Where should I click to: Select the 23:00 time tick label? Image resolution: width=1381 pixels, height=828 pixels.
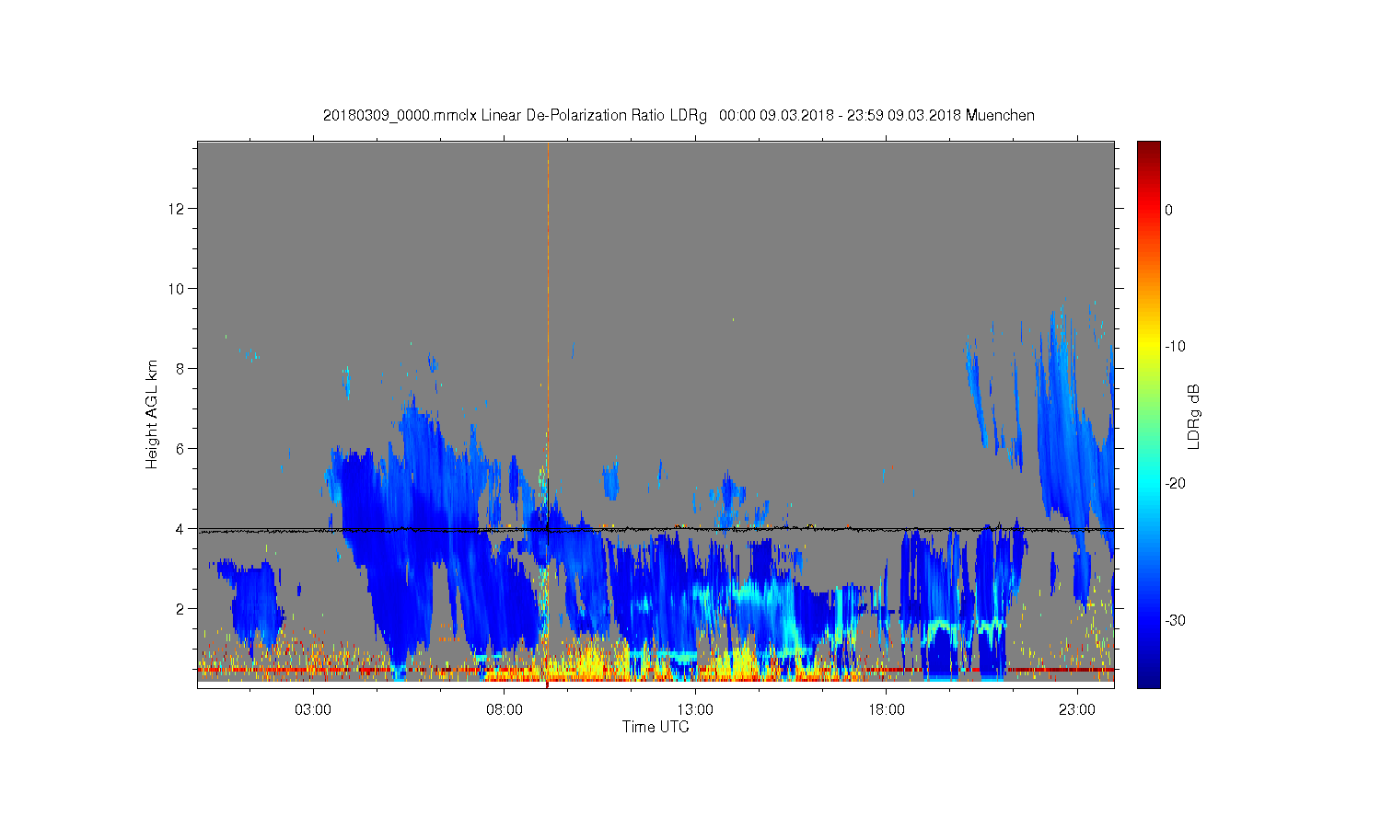1077,709
